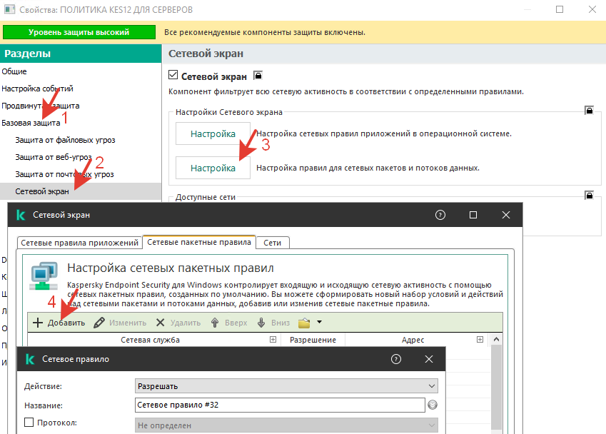Image resolution: width=606 pixels, height=434 pixels.
Task: Close the Сетевой экран dialog
Action: click(506, 215)
